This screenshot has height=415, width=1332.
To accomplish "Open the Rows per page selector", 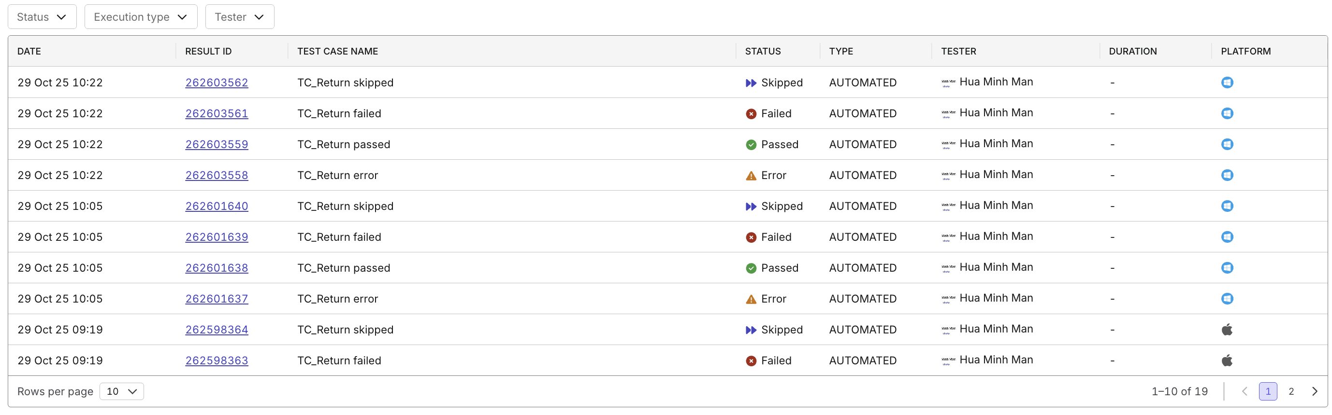I will (121, 391).
